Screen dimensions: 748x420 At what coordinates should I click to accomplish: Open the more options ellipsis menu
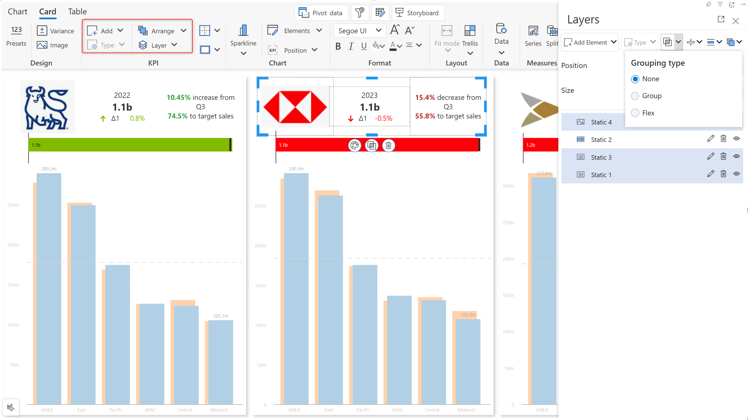point(743,4)
